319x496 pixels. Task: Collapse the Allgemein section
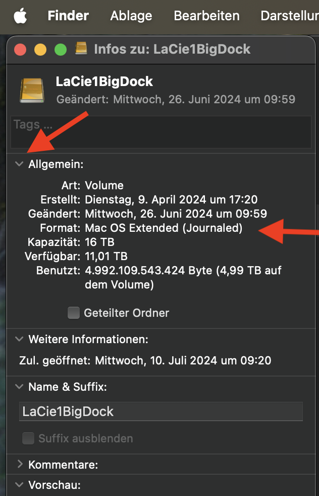tap(20, 164)
